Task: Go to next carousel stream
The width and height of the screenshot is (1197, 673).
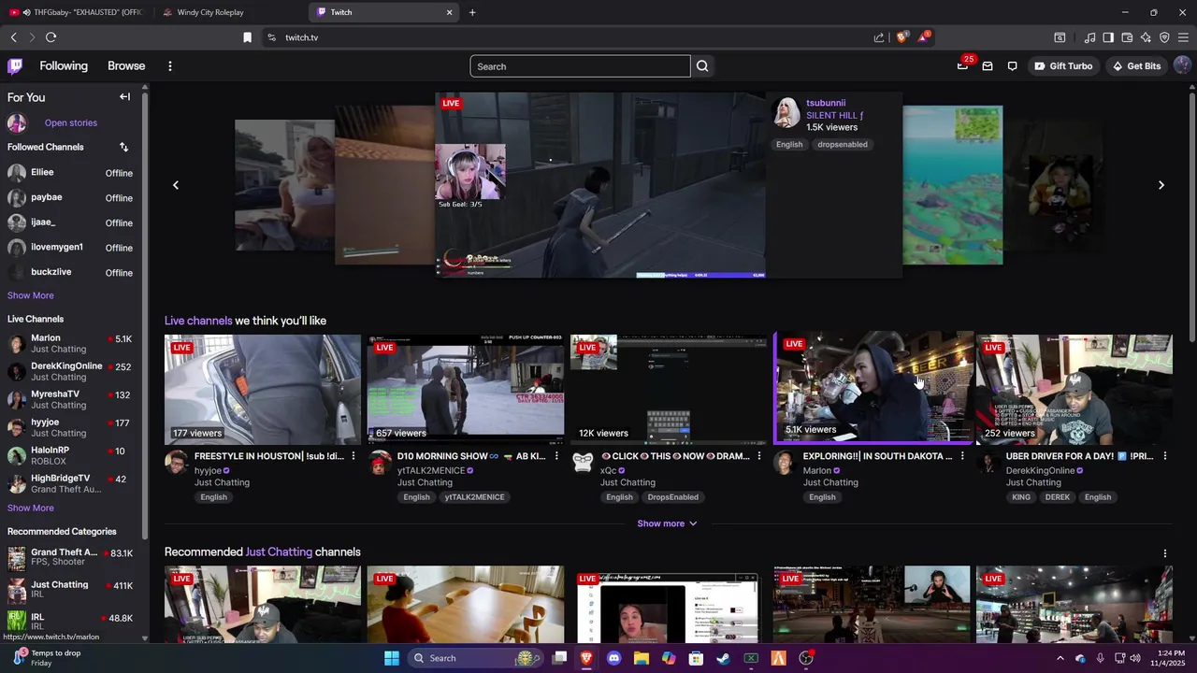Action: coord(1161,185)
